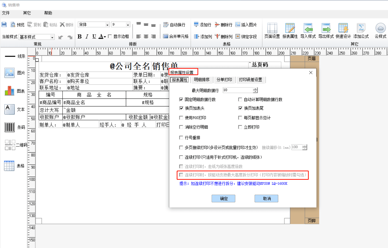Click the redo arrow icon
This screenshot has width=388, height=248.
click(x=70, y=37)
